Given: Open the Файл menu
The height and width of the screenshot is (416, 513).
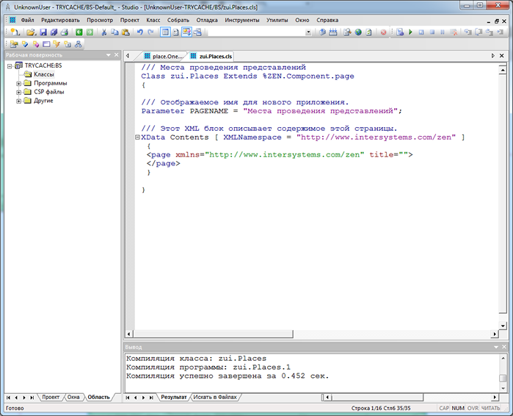Looking at the screenshot, I should click(x=27, y=20).
